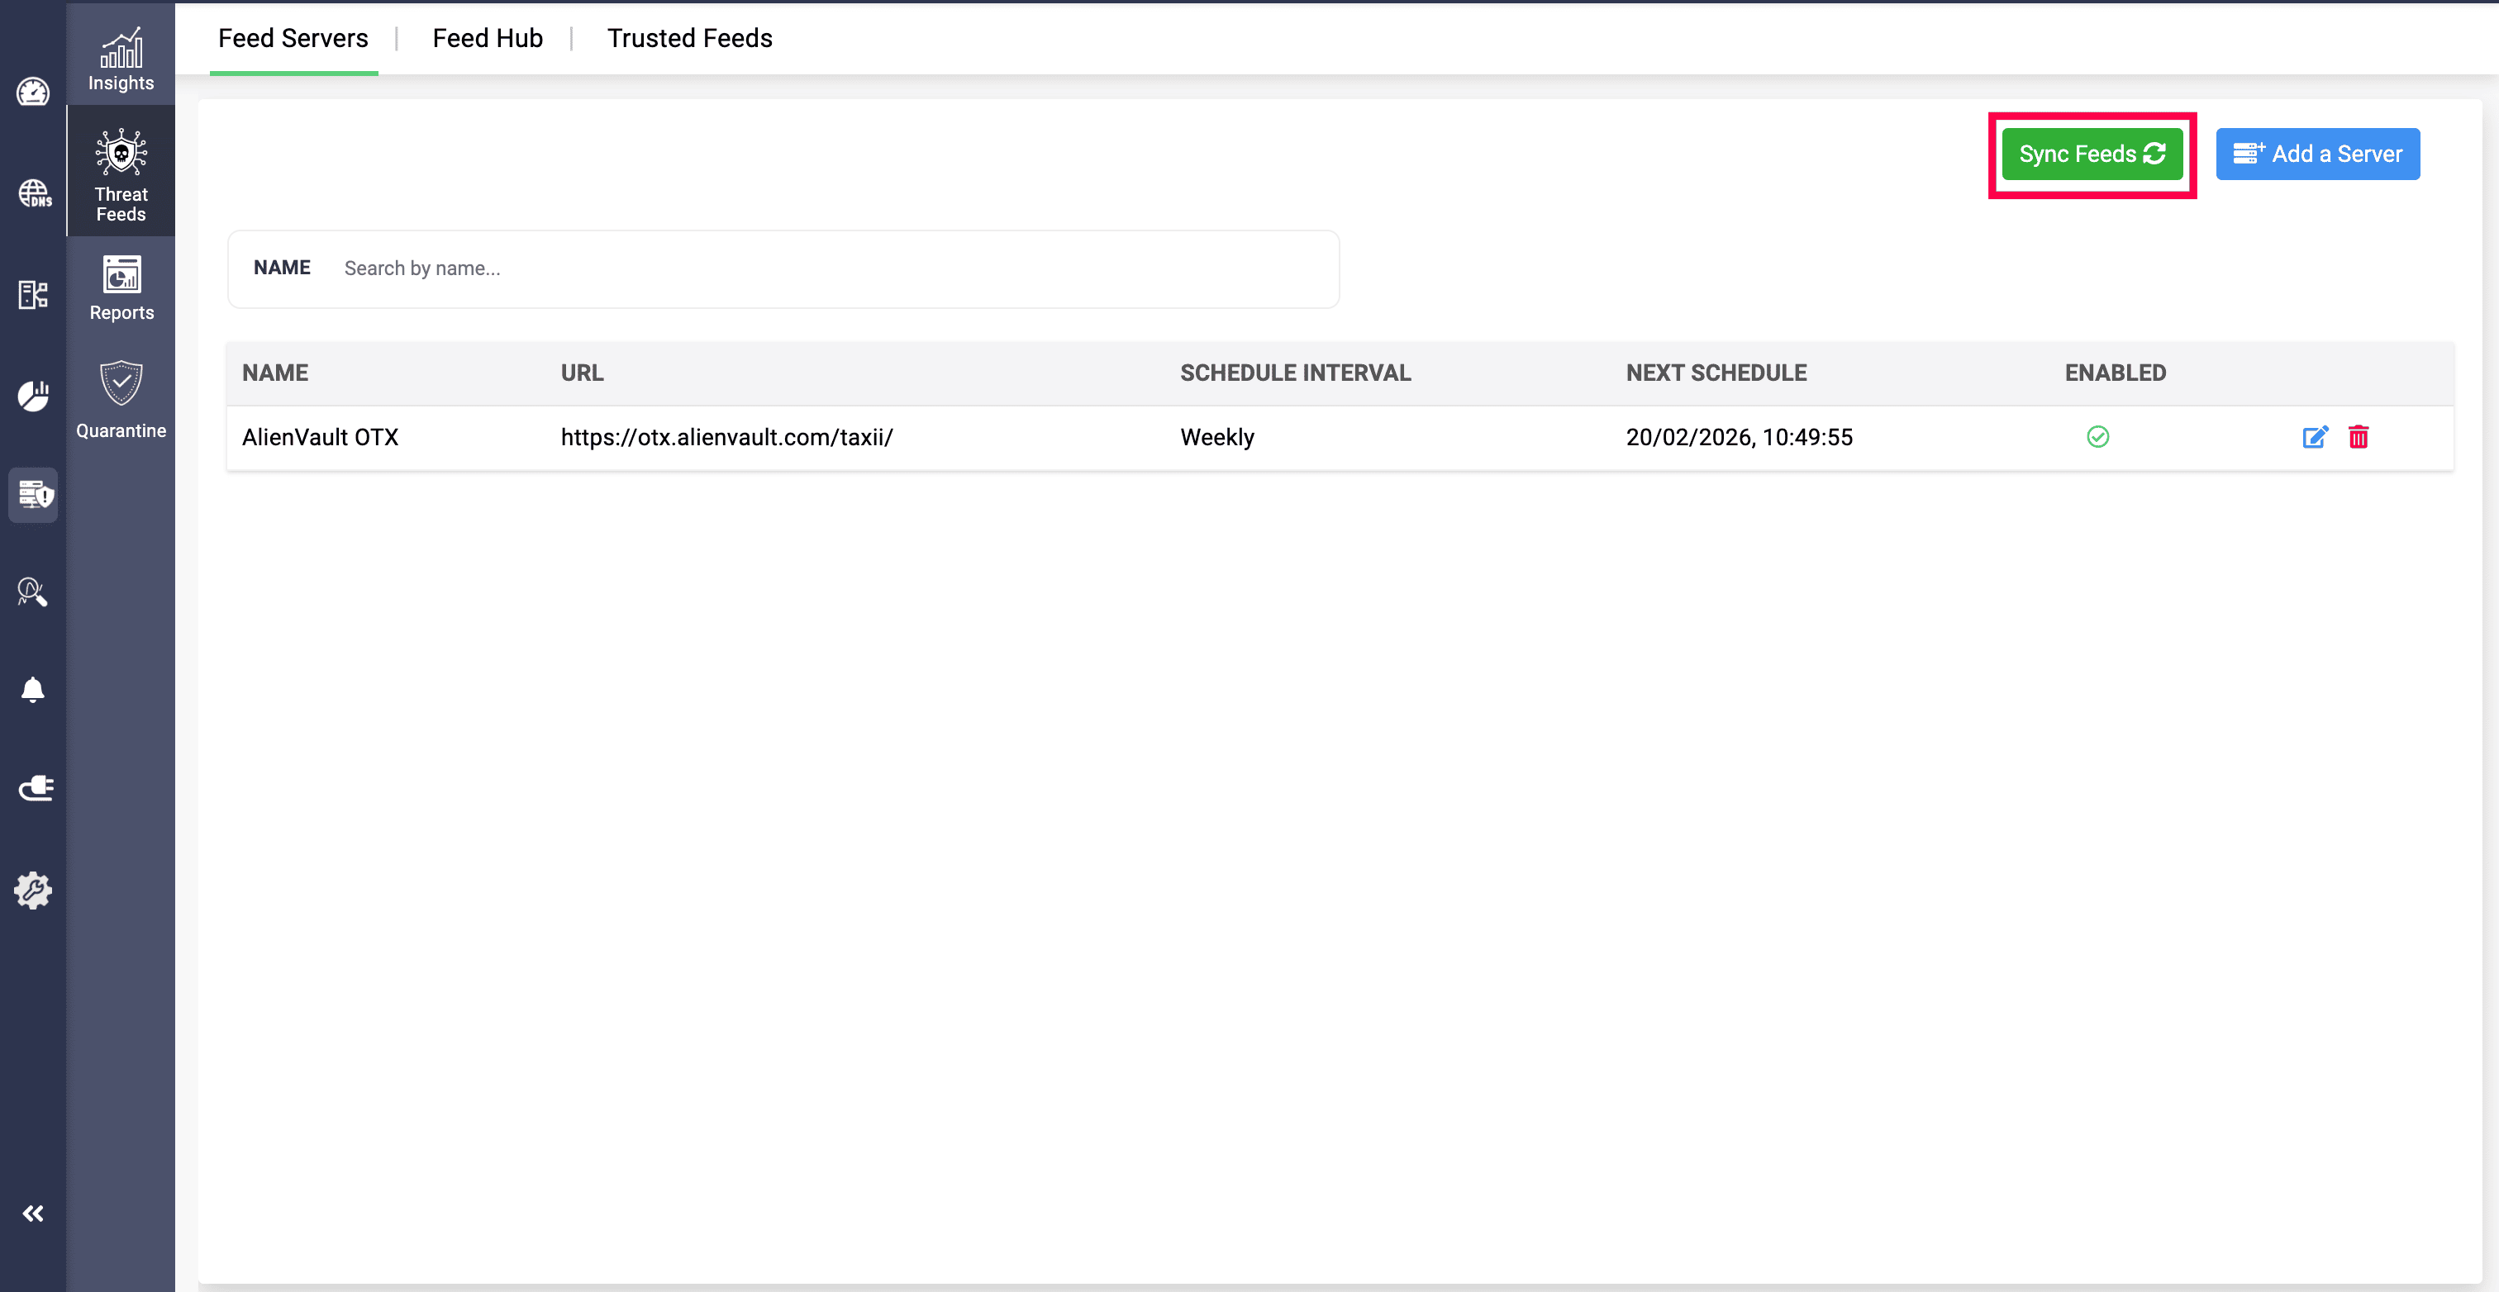Click the notifications bell icon

point(33,690)
